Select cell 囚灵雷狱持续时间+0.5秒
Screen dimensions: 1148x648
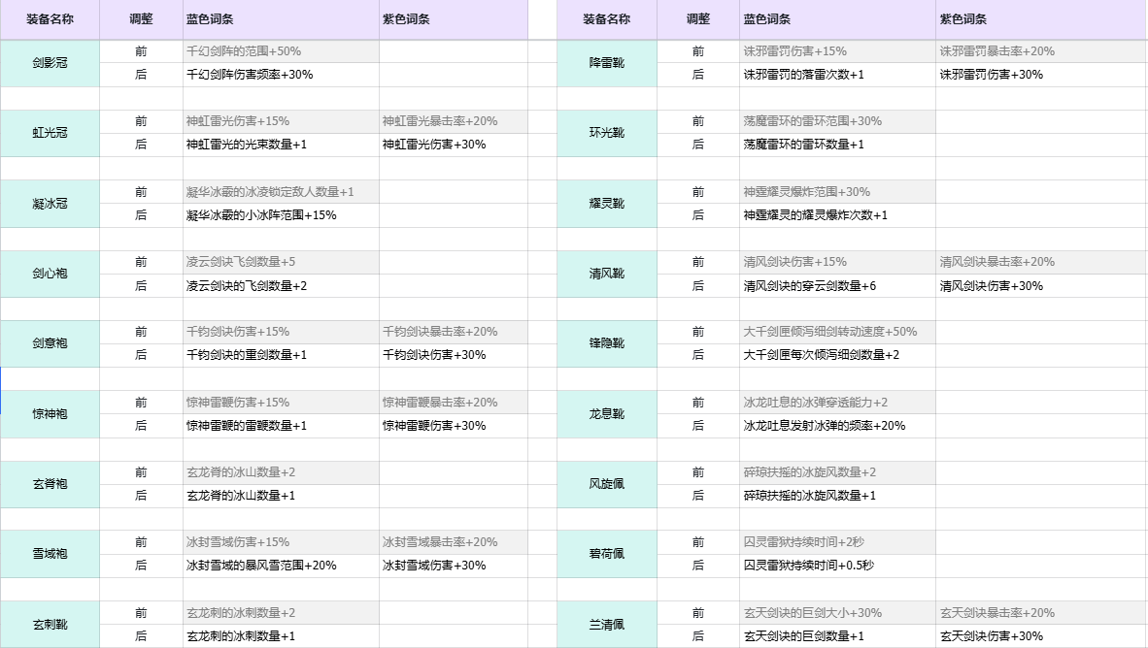(837, 566)
